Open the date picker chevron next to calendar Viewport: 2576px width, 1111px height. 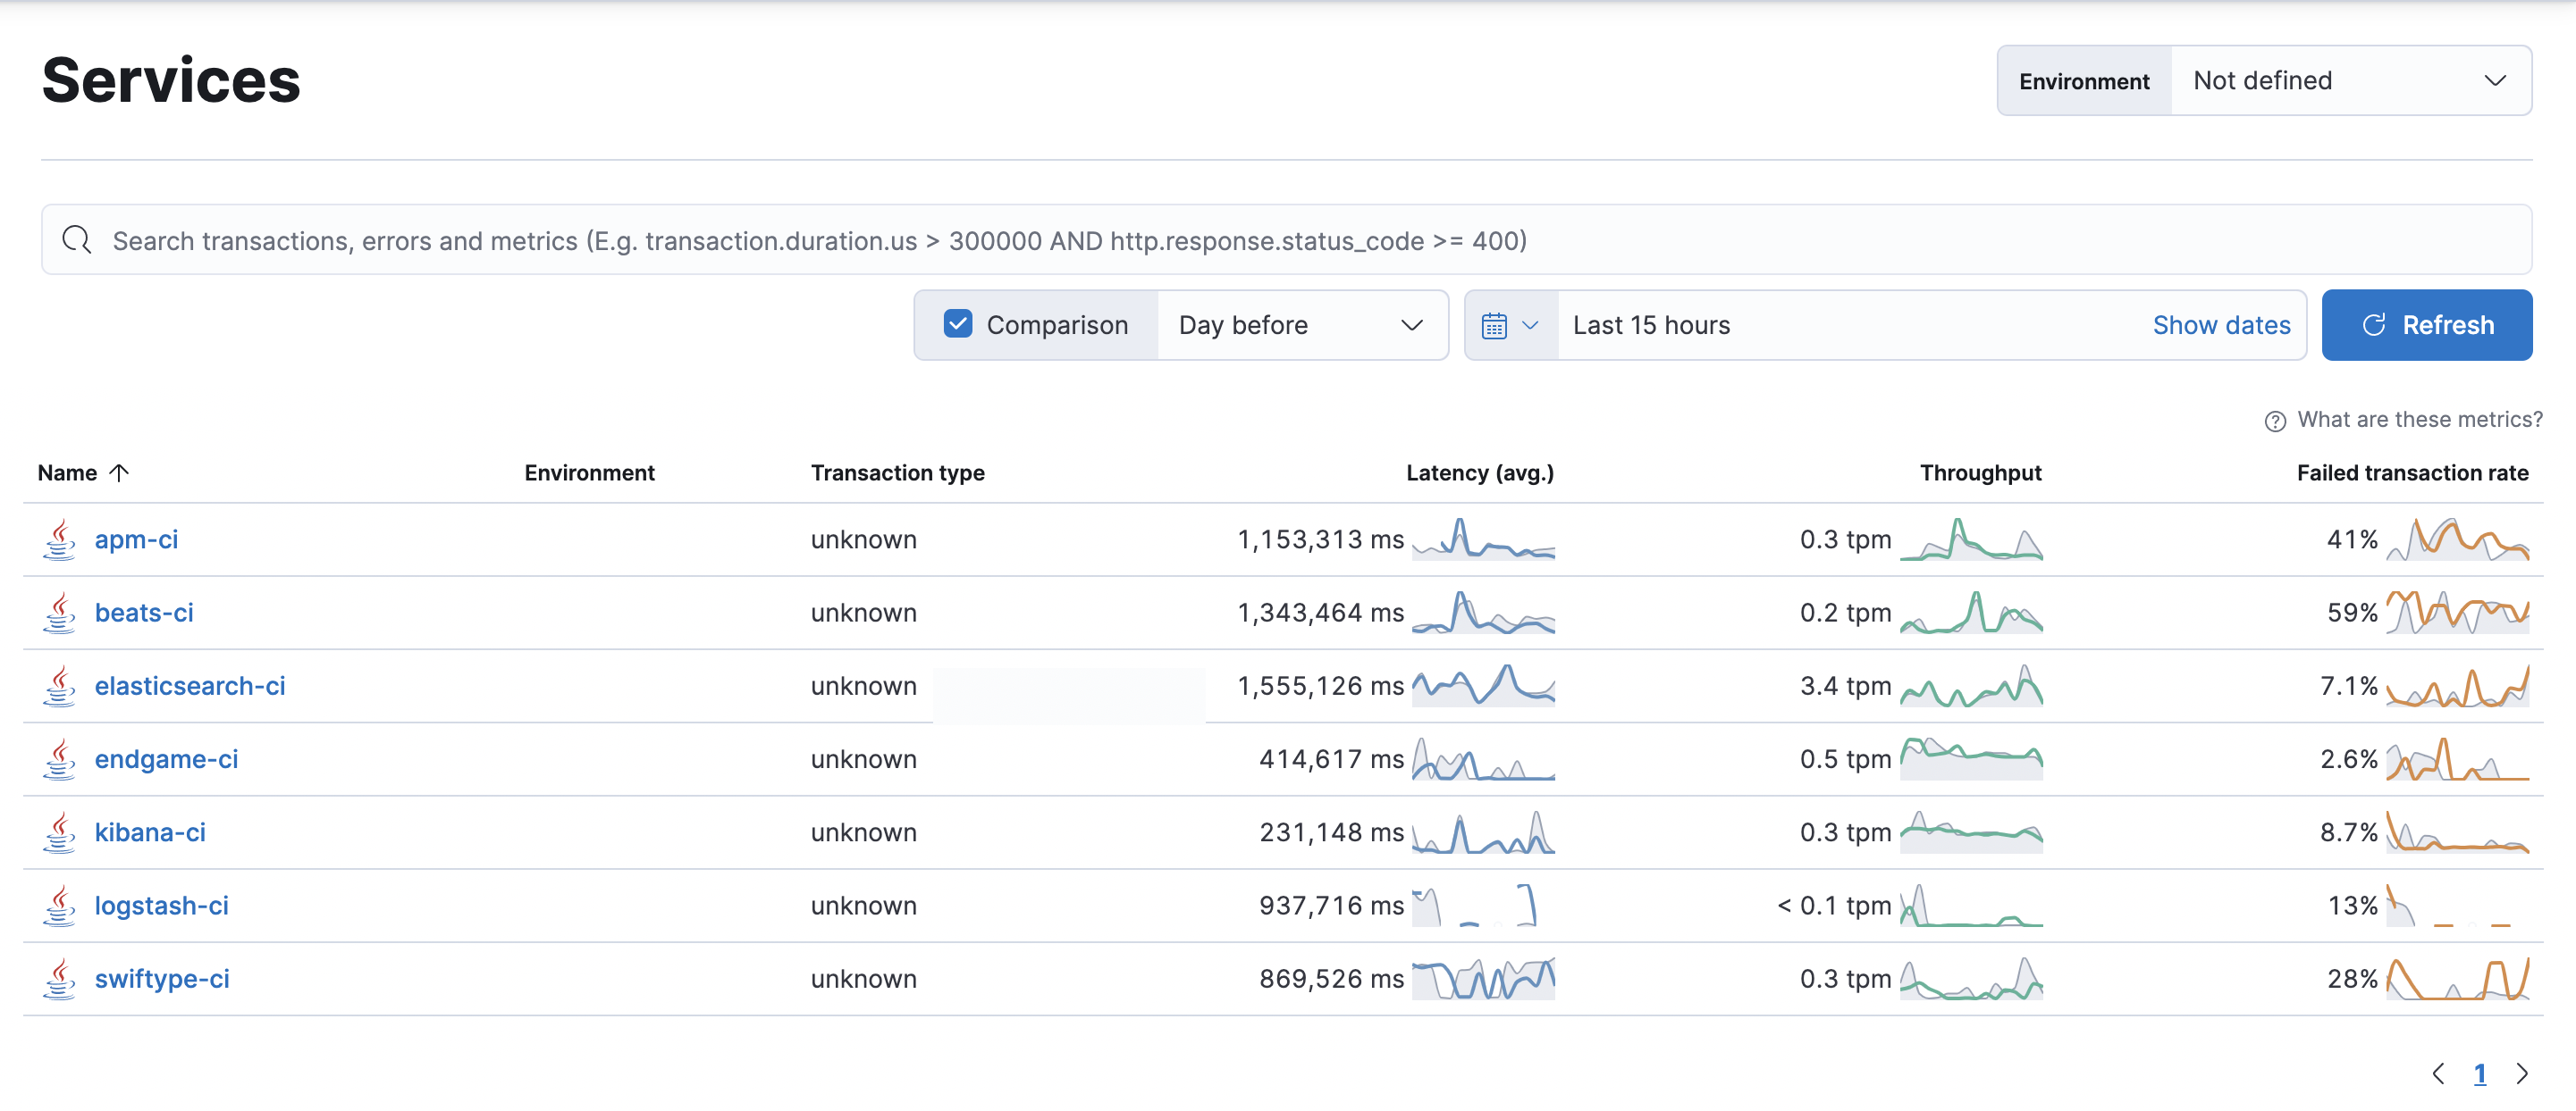(x=1529, y=325)
